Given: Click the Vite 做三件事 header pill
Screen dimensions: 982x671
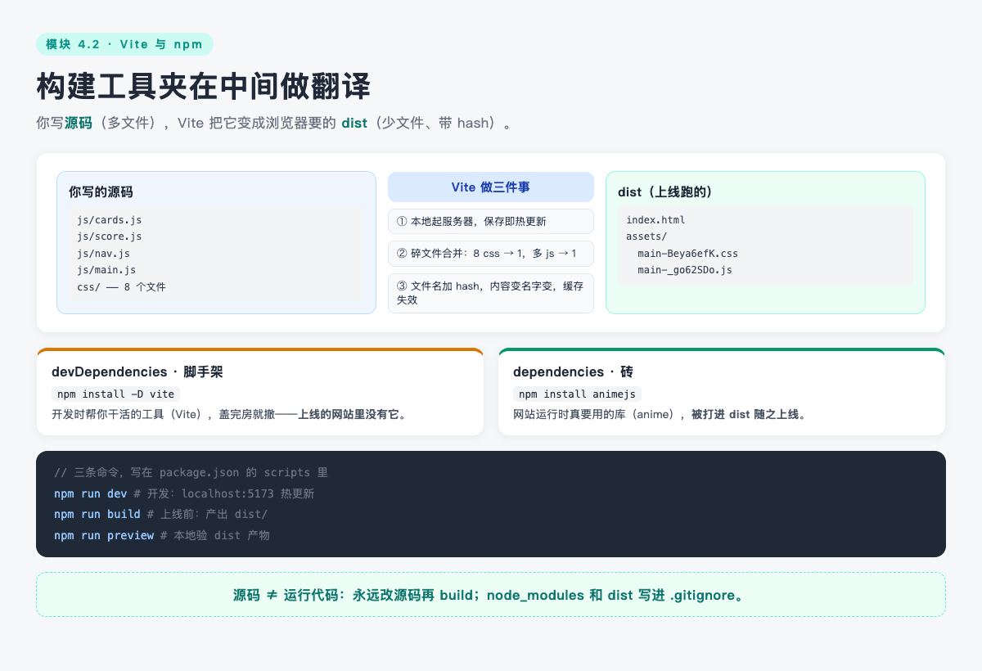Looking at the screenshot, I should click(x=491, y=187).
